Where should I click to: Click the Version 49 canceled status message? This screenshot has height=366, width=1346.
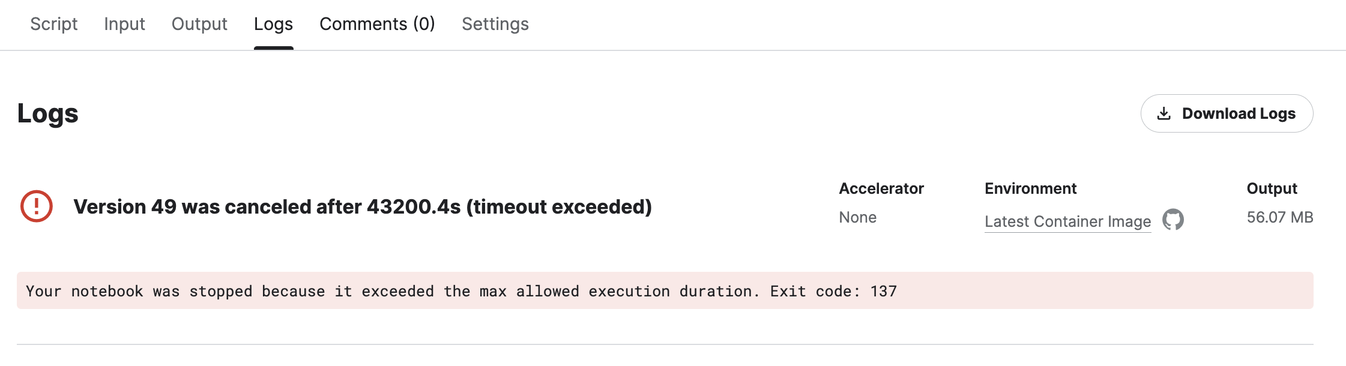[x=363, y=207]
